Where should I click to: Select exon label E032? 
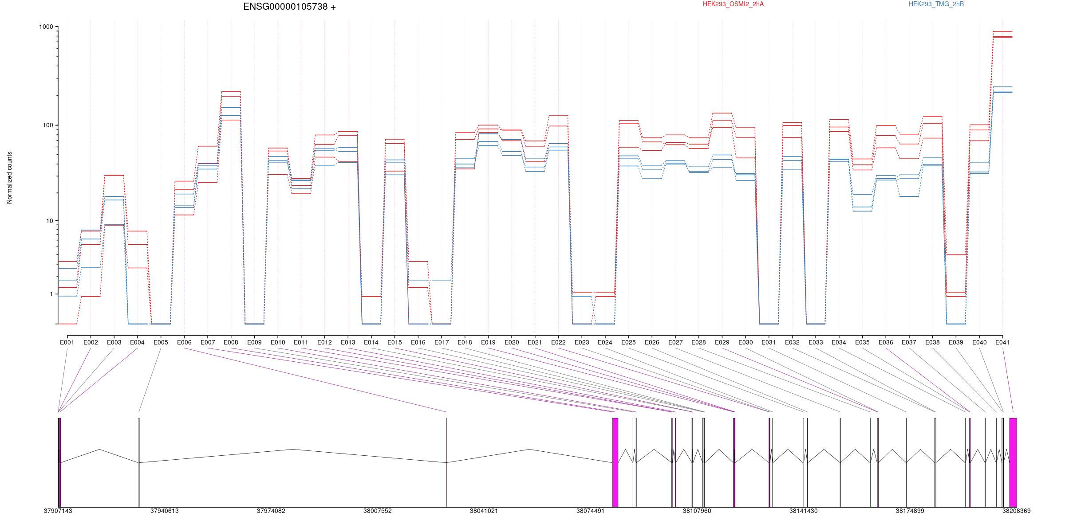(792, 342)
